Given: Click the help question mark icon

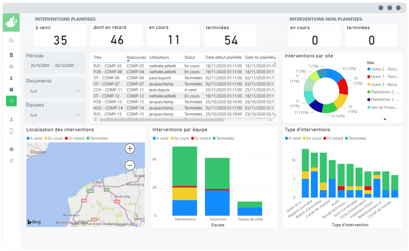Looking at the screenshot, I should click(x=11, y=149).
